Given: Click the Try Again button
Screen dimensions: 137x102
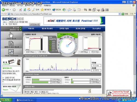Looking at the screenshot, I should pos(62,34).
